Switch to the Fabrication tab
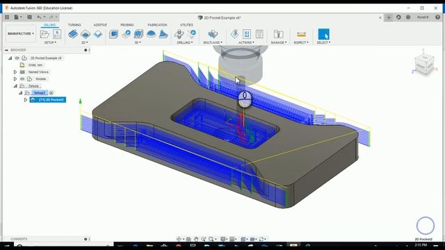Screen dimensions: 445x250 tap(157, 25)
